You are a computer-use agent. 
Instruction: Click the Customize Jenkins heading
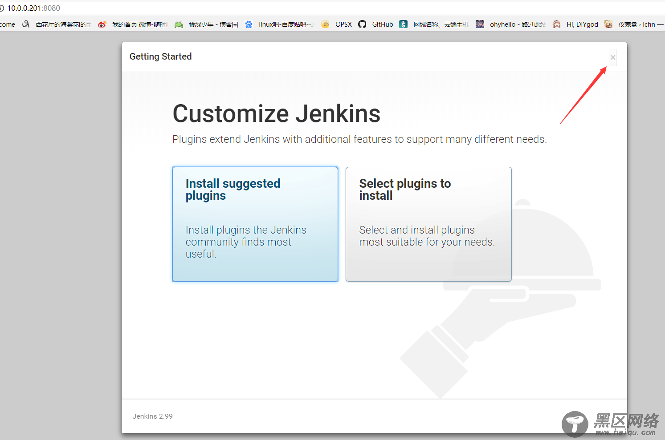point(277,113)
